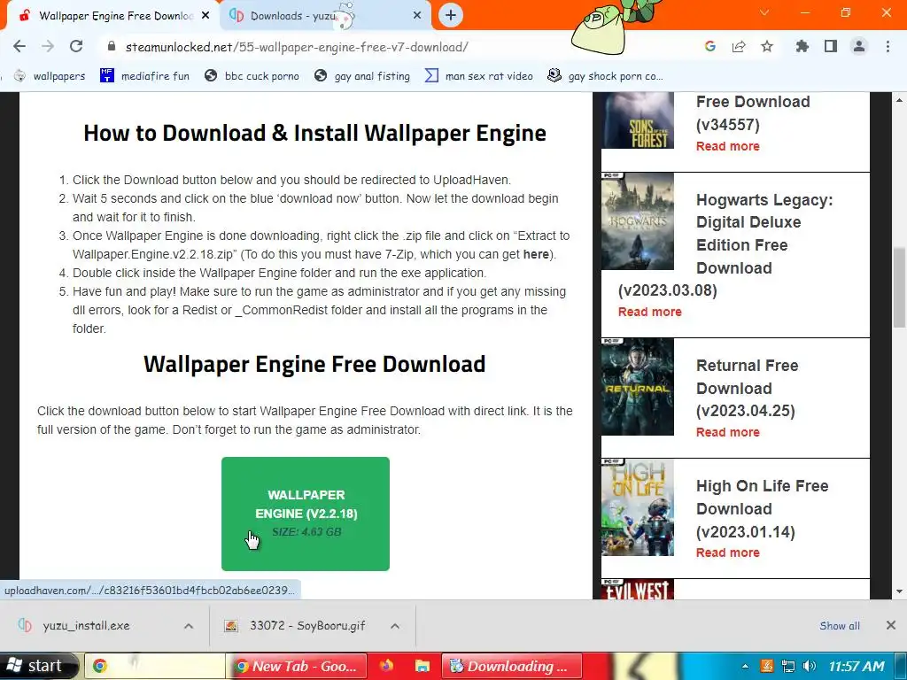Switch to the Downloads - yuzu tab

(x=326, y=16)
